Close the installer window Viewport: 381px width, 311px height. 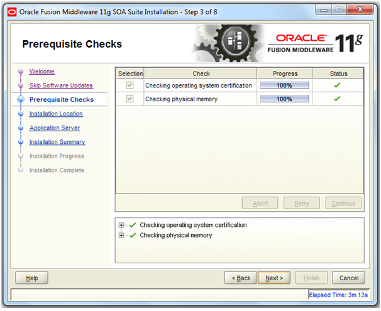tap(360, 9)
